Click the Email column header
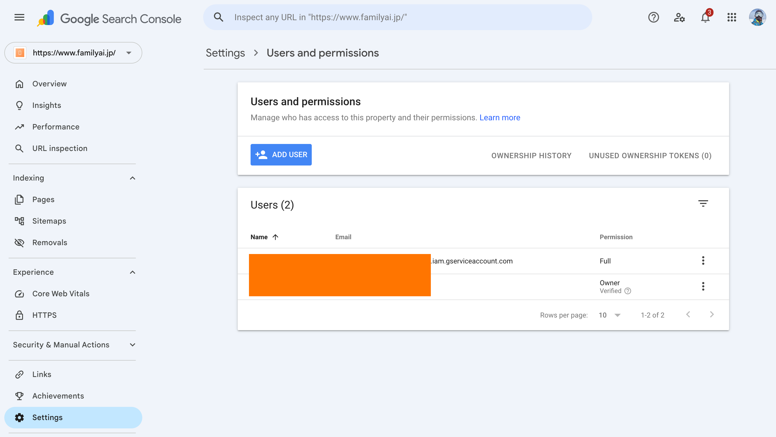This screenshot has height=437, width=776. point(343,237)
